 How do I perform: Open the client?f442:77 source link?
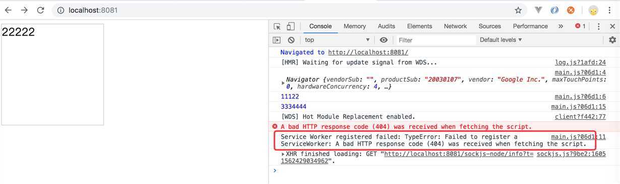581,117
